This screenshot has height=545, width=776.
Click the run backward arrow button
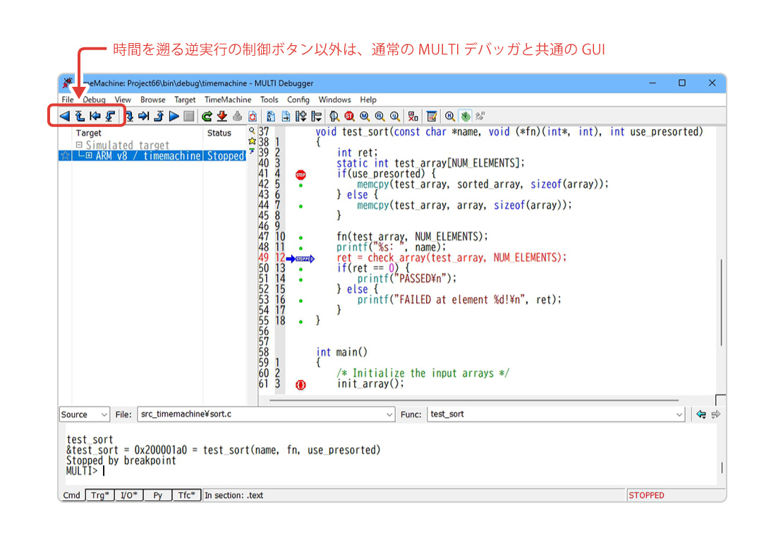(x=64, y=116)
